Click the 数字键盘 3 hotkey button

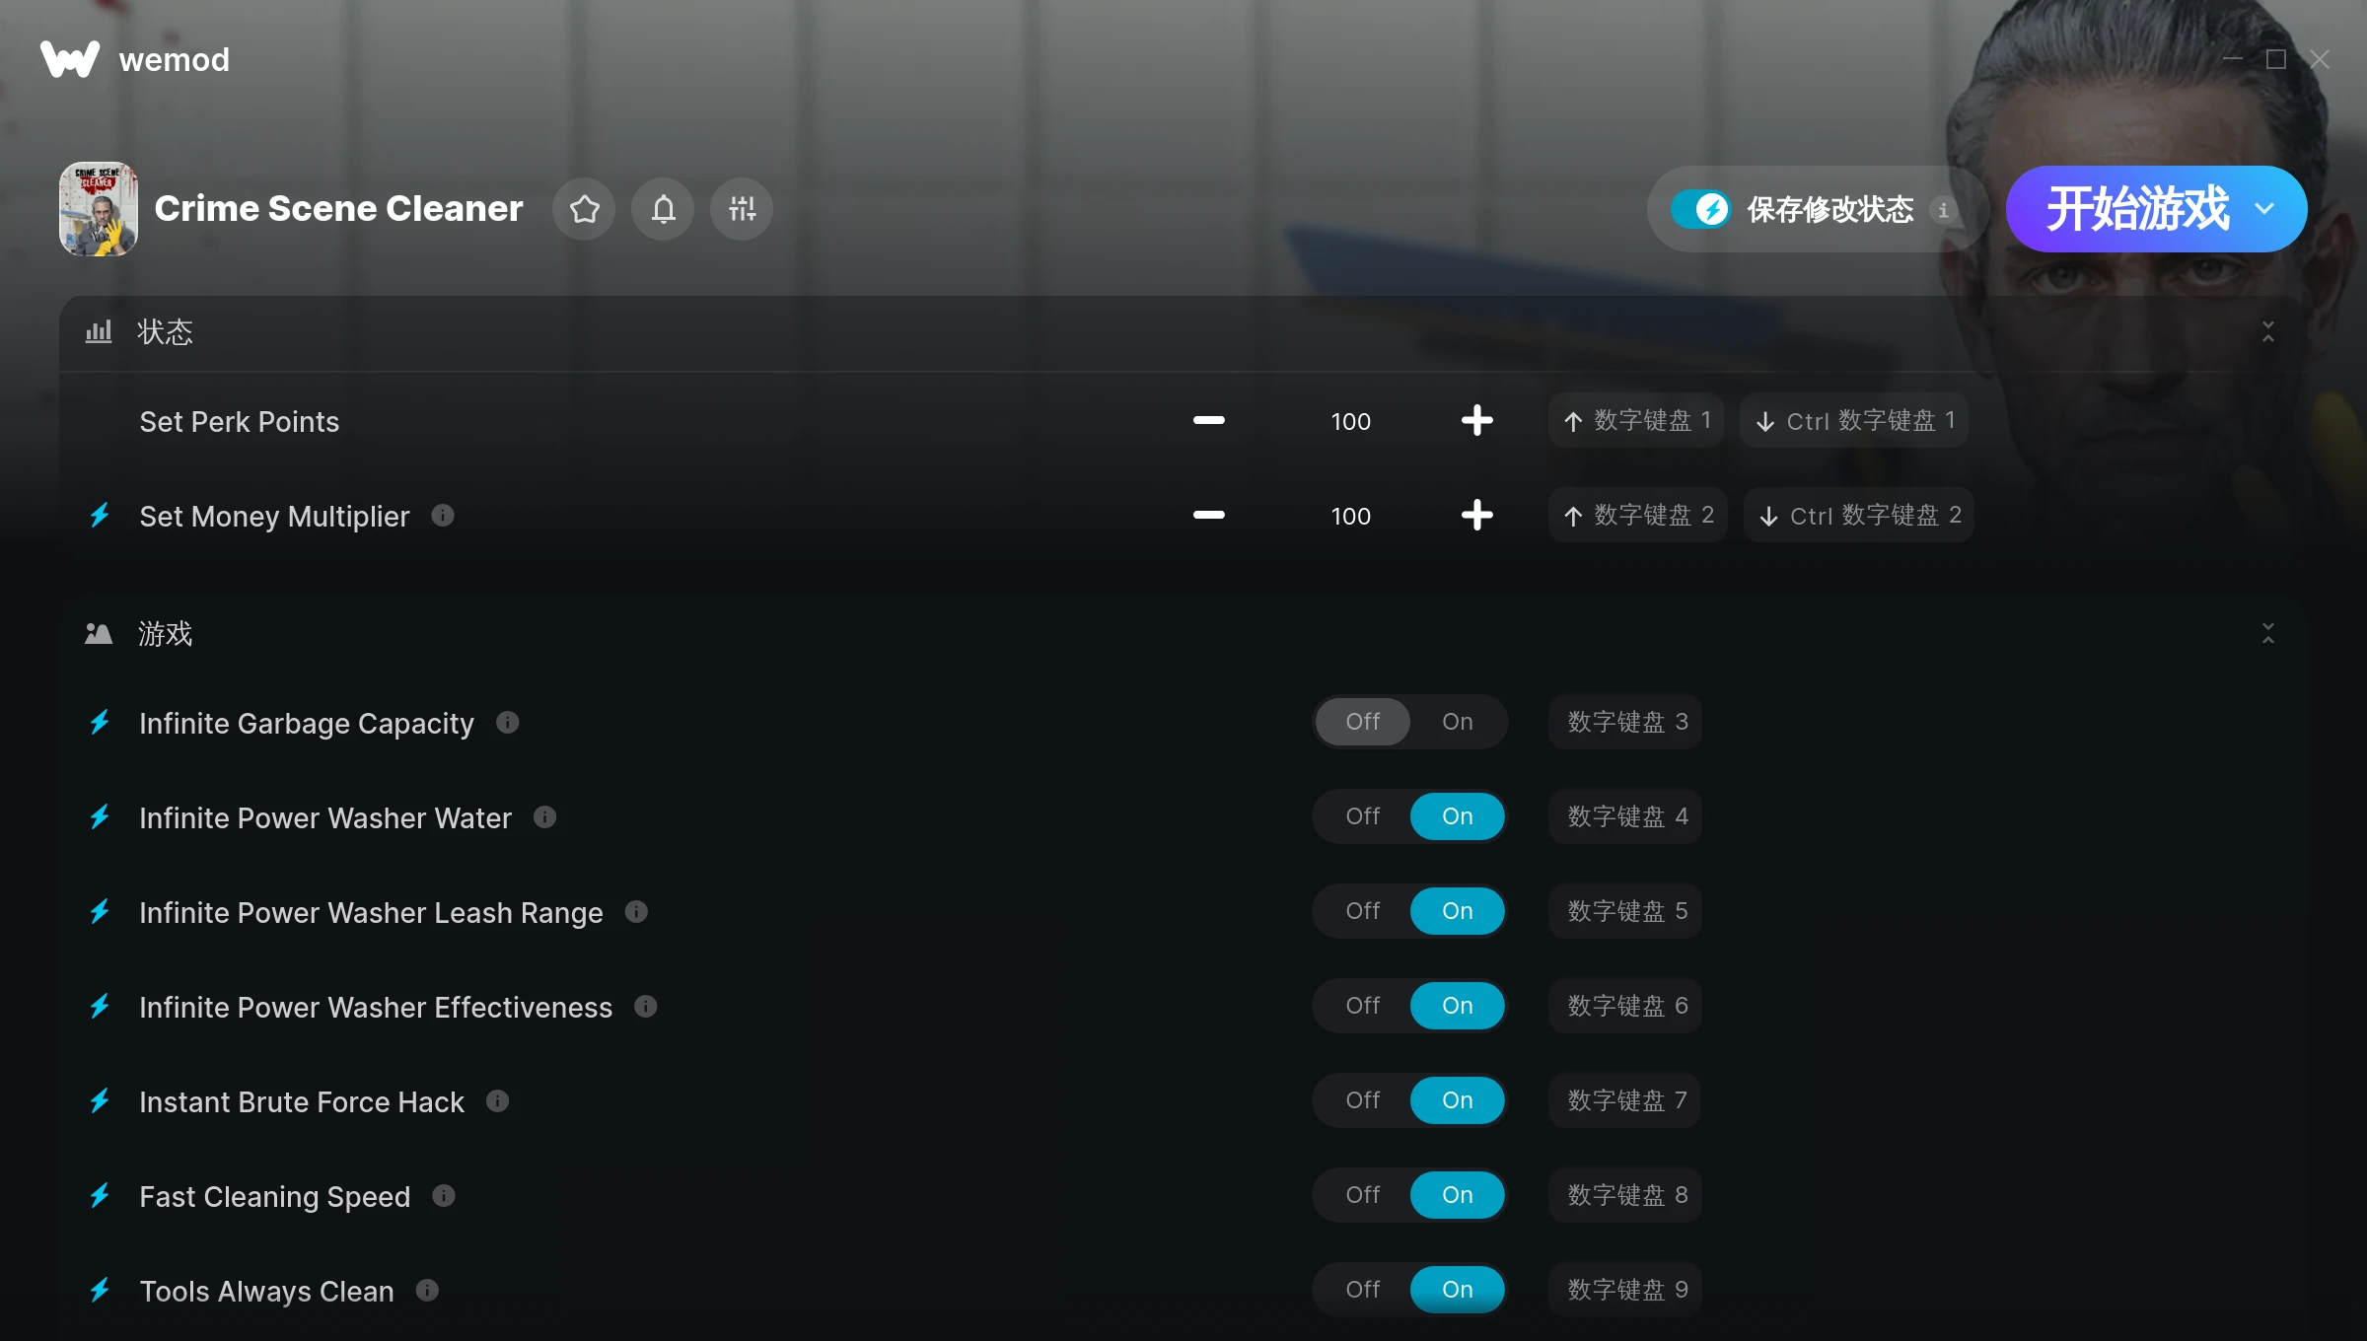coord(1625,722)
